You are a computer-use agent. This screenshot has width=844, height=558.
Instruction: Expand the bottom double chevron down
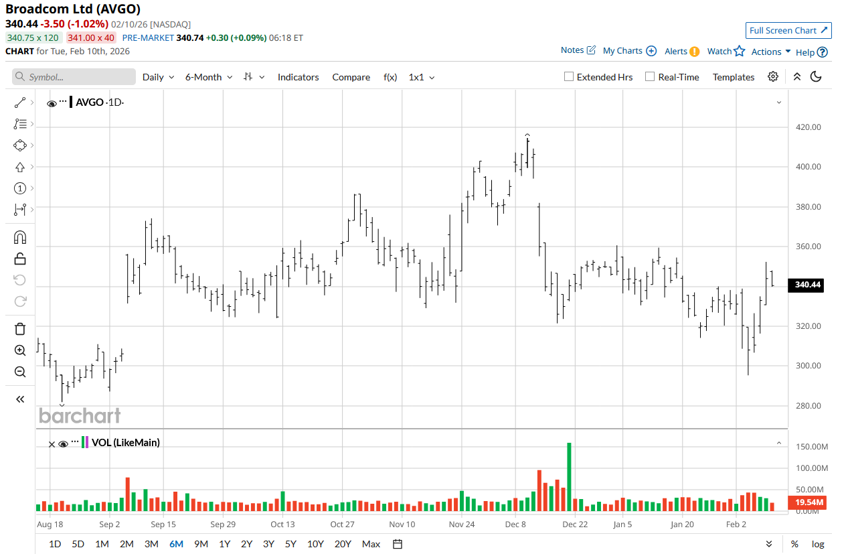pos(769,544)
